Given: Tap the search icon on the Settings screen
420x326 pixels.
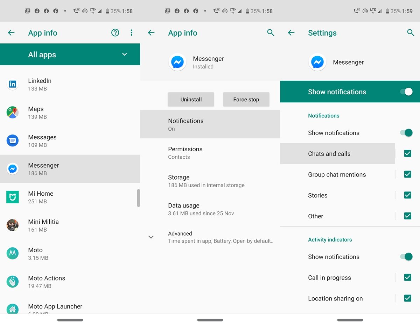Looking at the screenshot, I should (x=411, y=33).
